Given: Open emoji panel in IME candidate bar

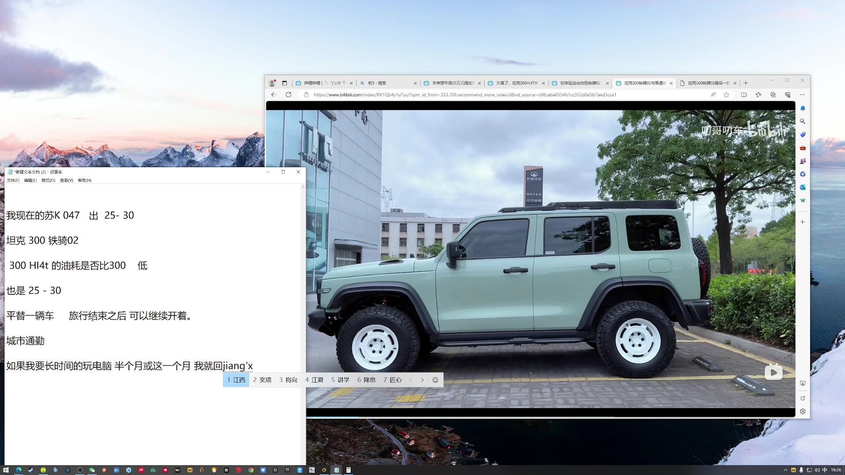Looking at the screenshot, I should click(x=435, y=380).
